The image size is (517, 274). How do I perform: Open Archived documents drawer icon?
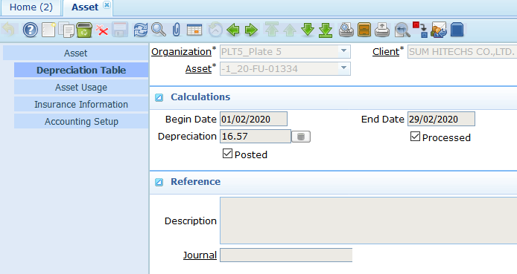(364, 30)
